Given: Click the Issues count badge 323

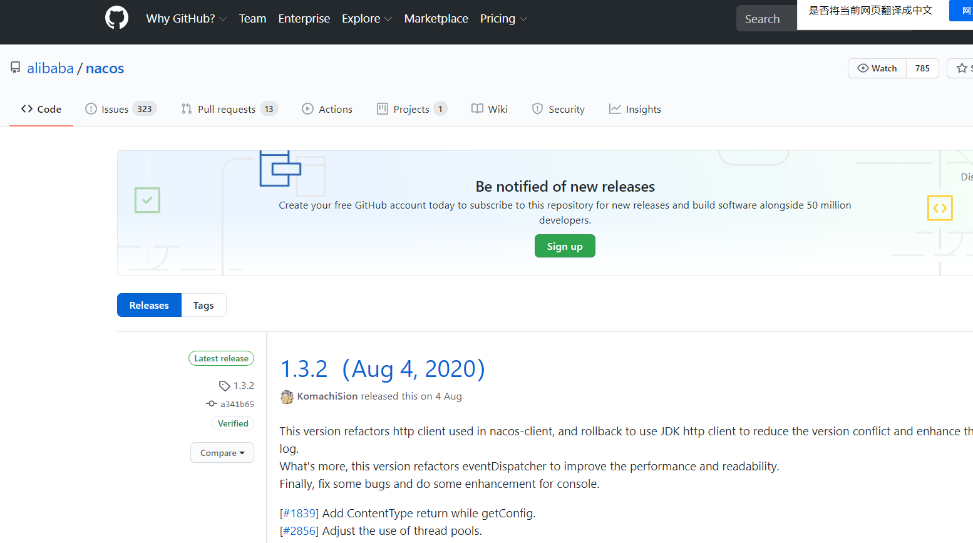Looking at the screenshot, I should [x=145, y=109].
